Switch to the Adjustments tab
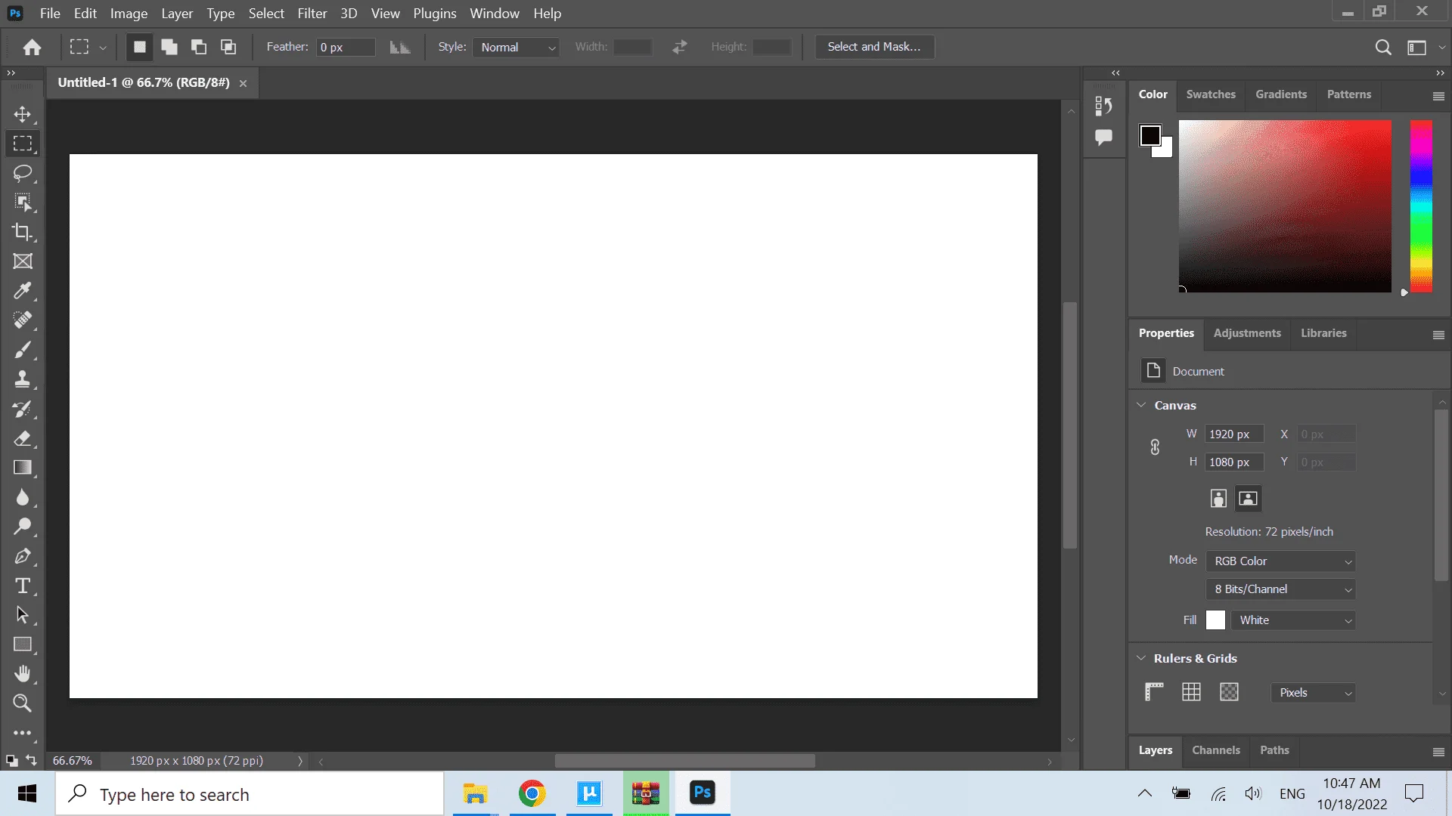The image size is (1452, 816). pos(1247,333)
